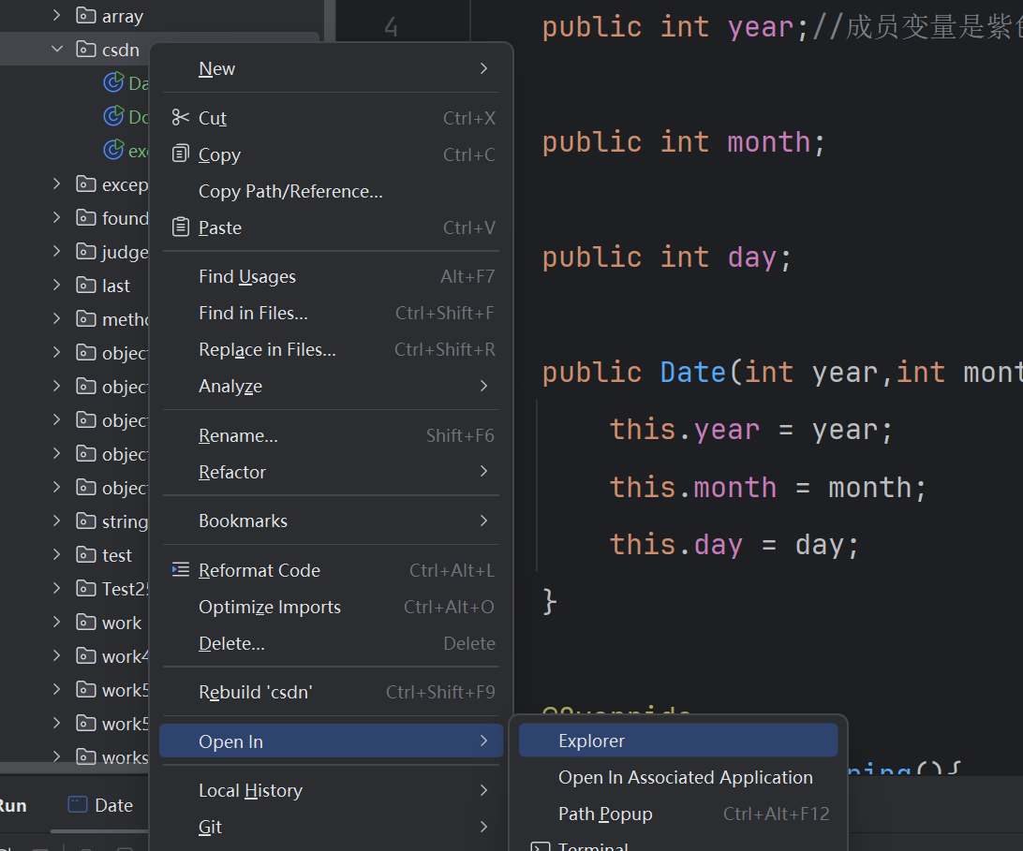Click 'month' in the declaration line
1023x851 pixels.
(769, 142)
